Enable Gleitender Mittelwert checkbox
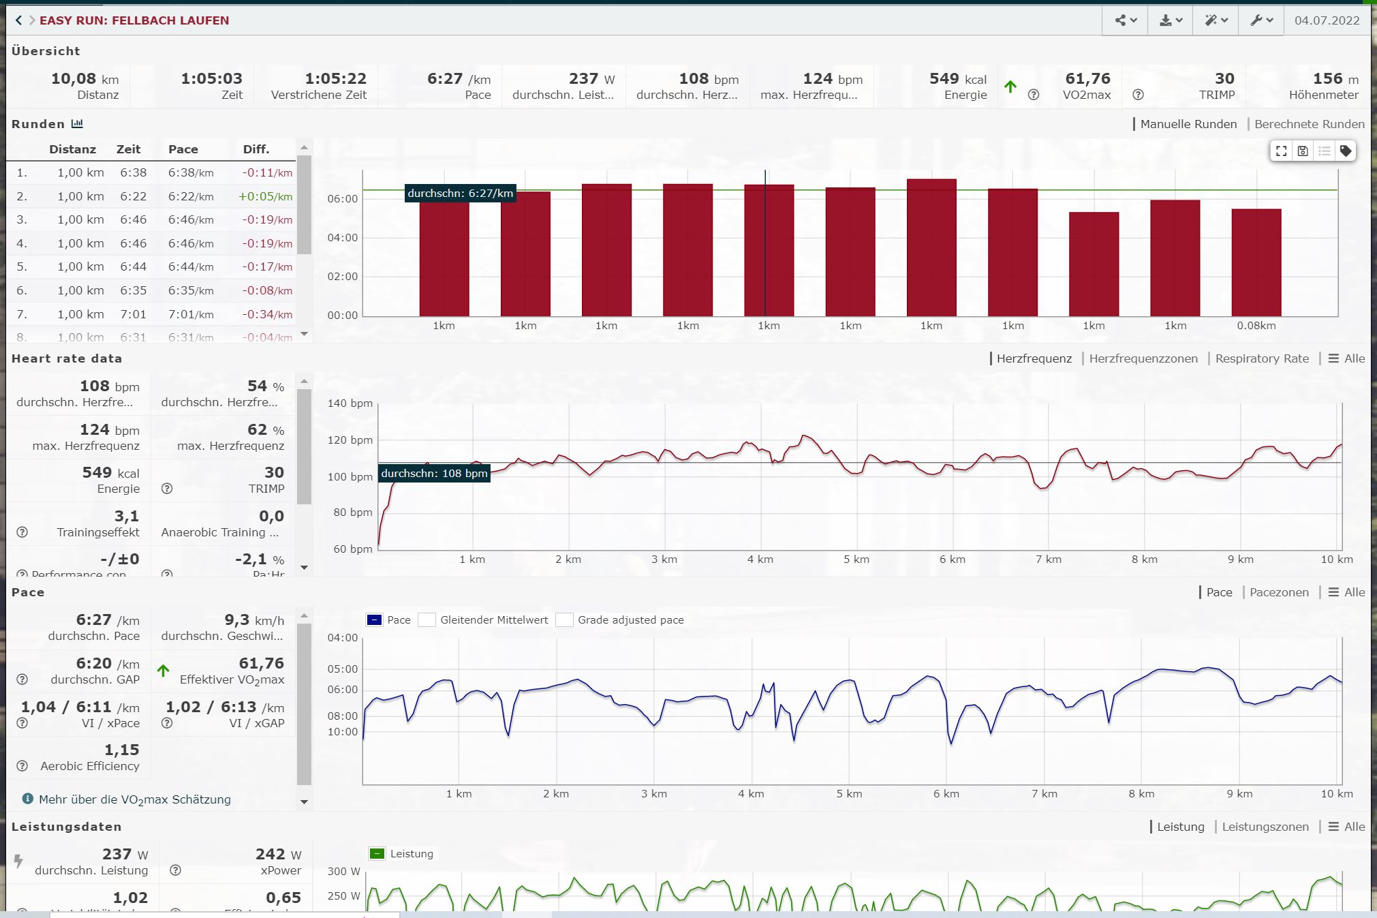The width and height of the screenshot is (1377, 918). [x=427, y=620]
